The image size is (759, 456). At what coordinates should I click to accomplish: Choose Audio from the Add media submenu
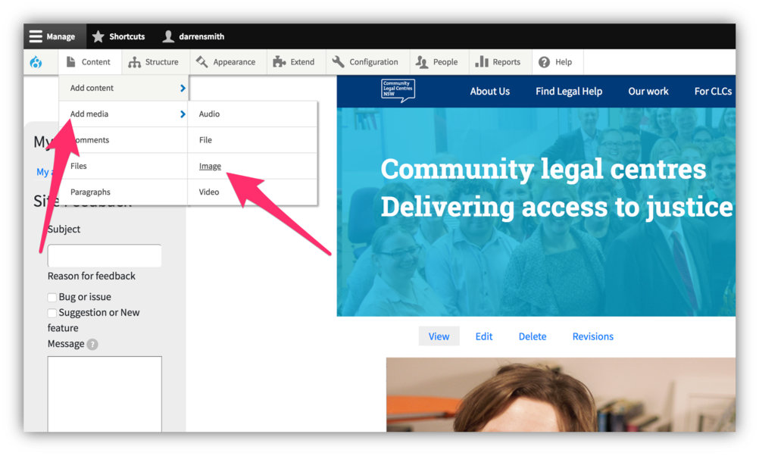pyautogui.click(x=252, y=114)
